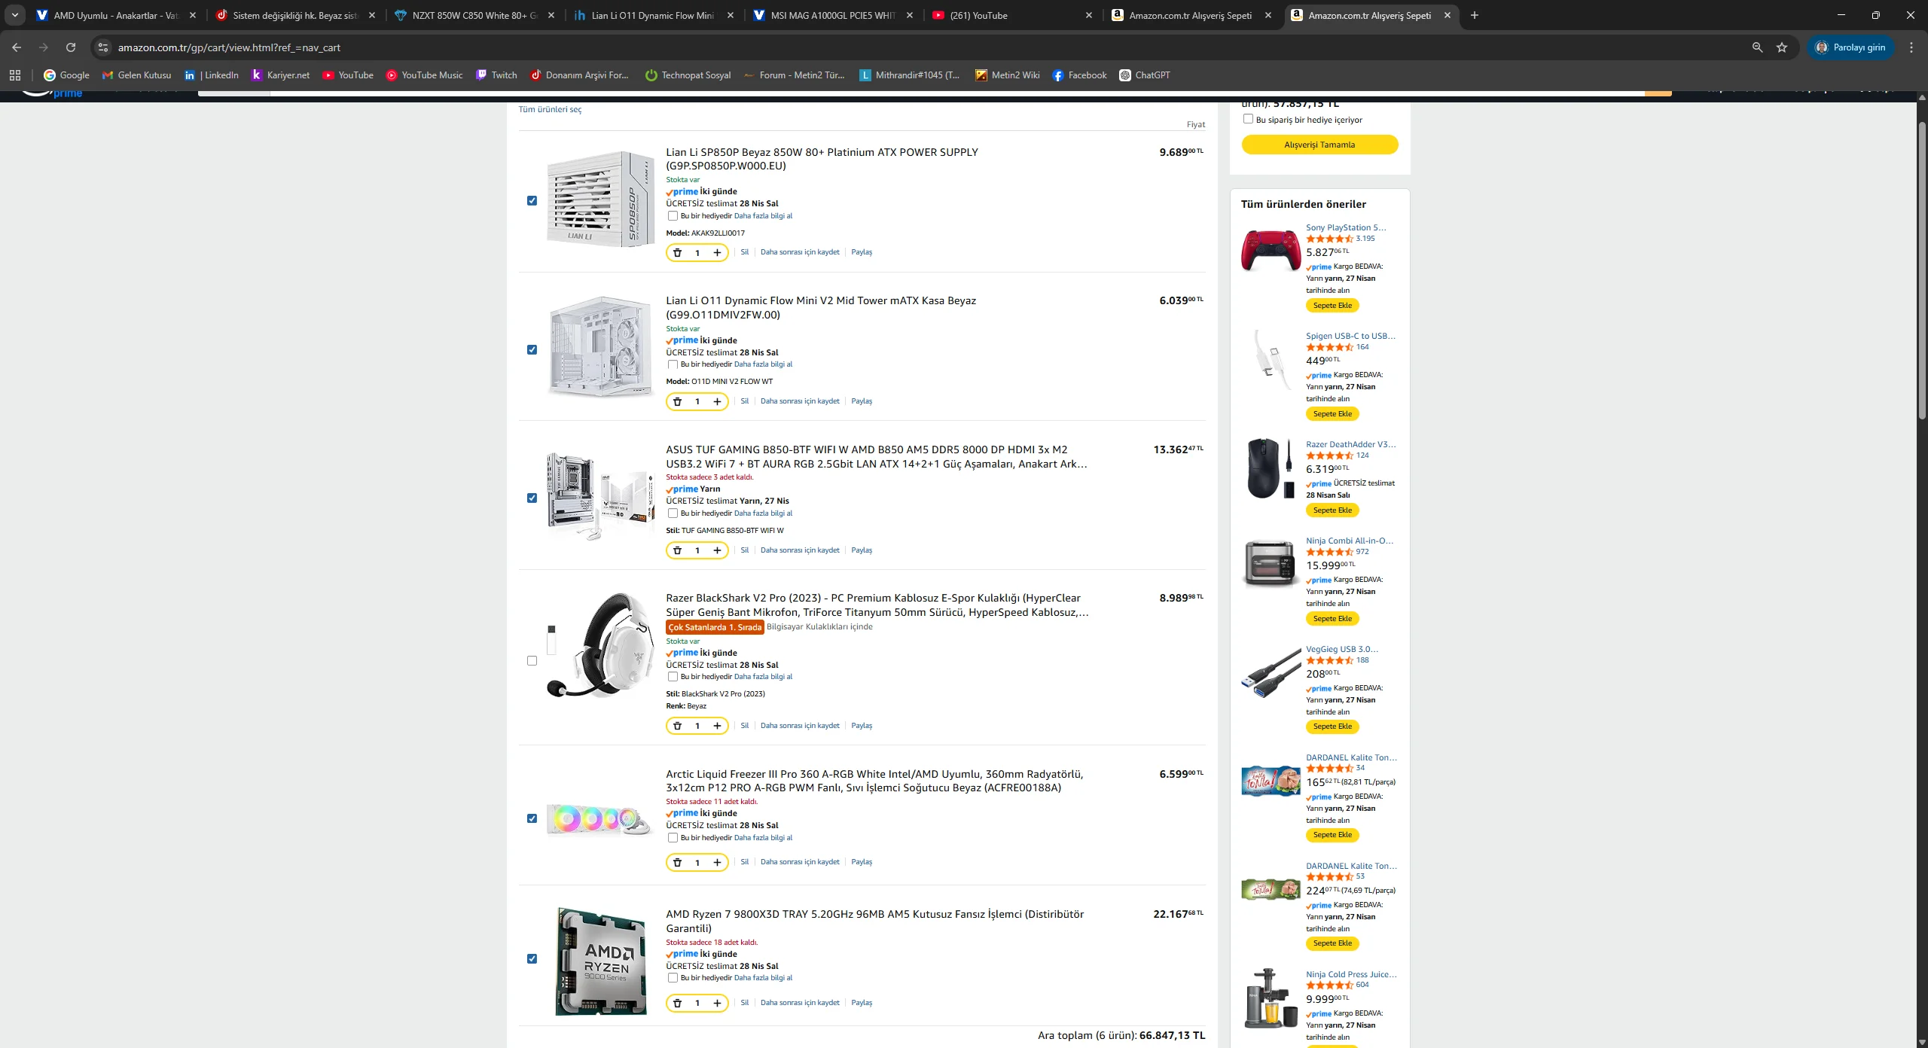
Task: Click 'Tüm ürünleri seç' link
Action: point(550,110)
